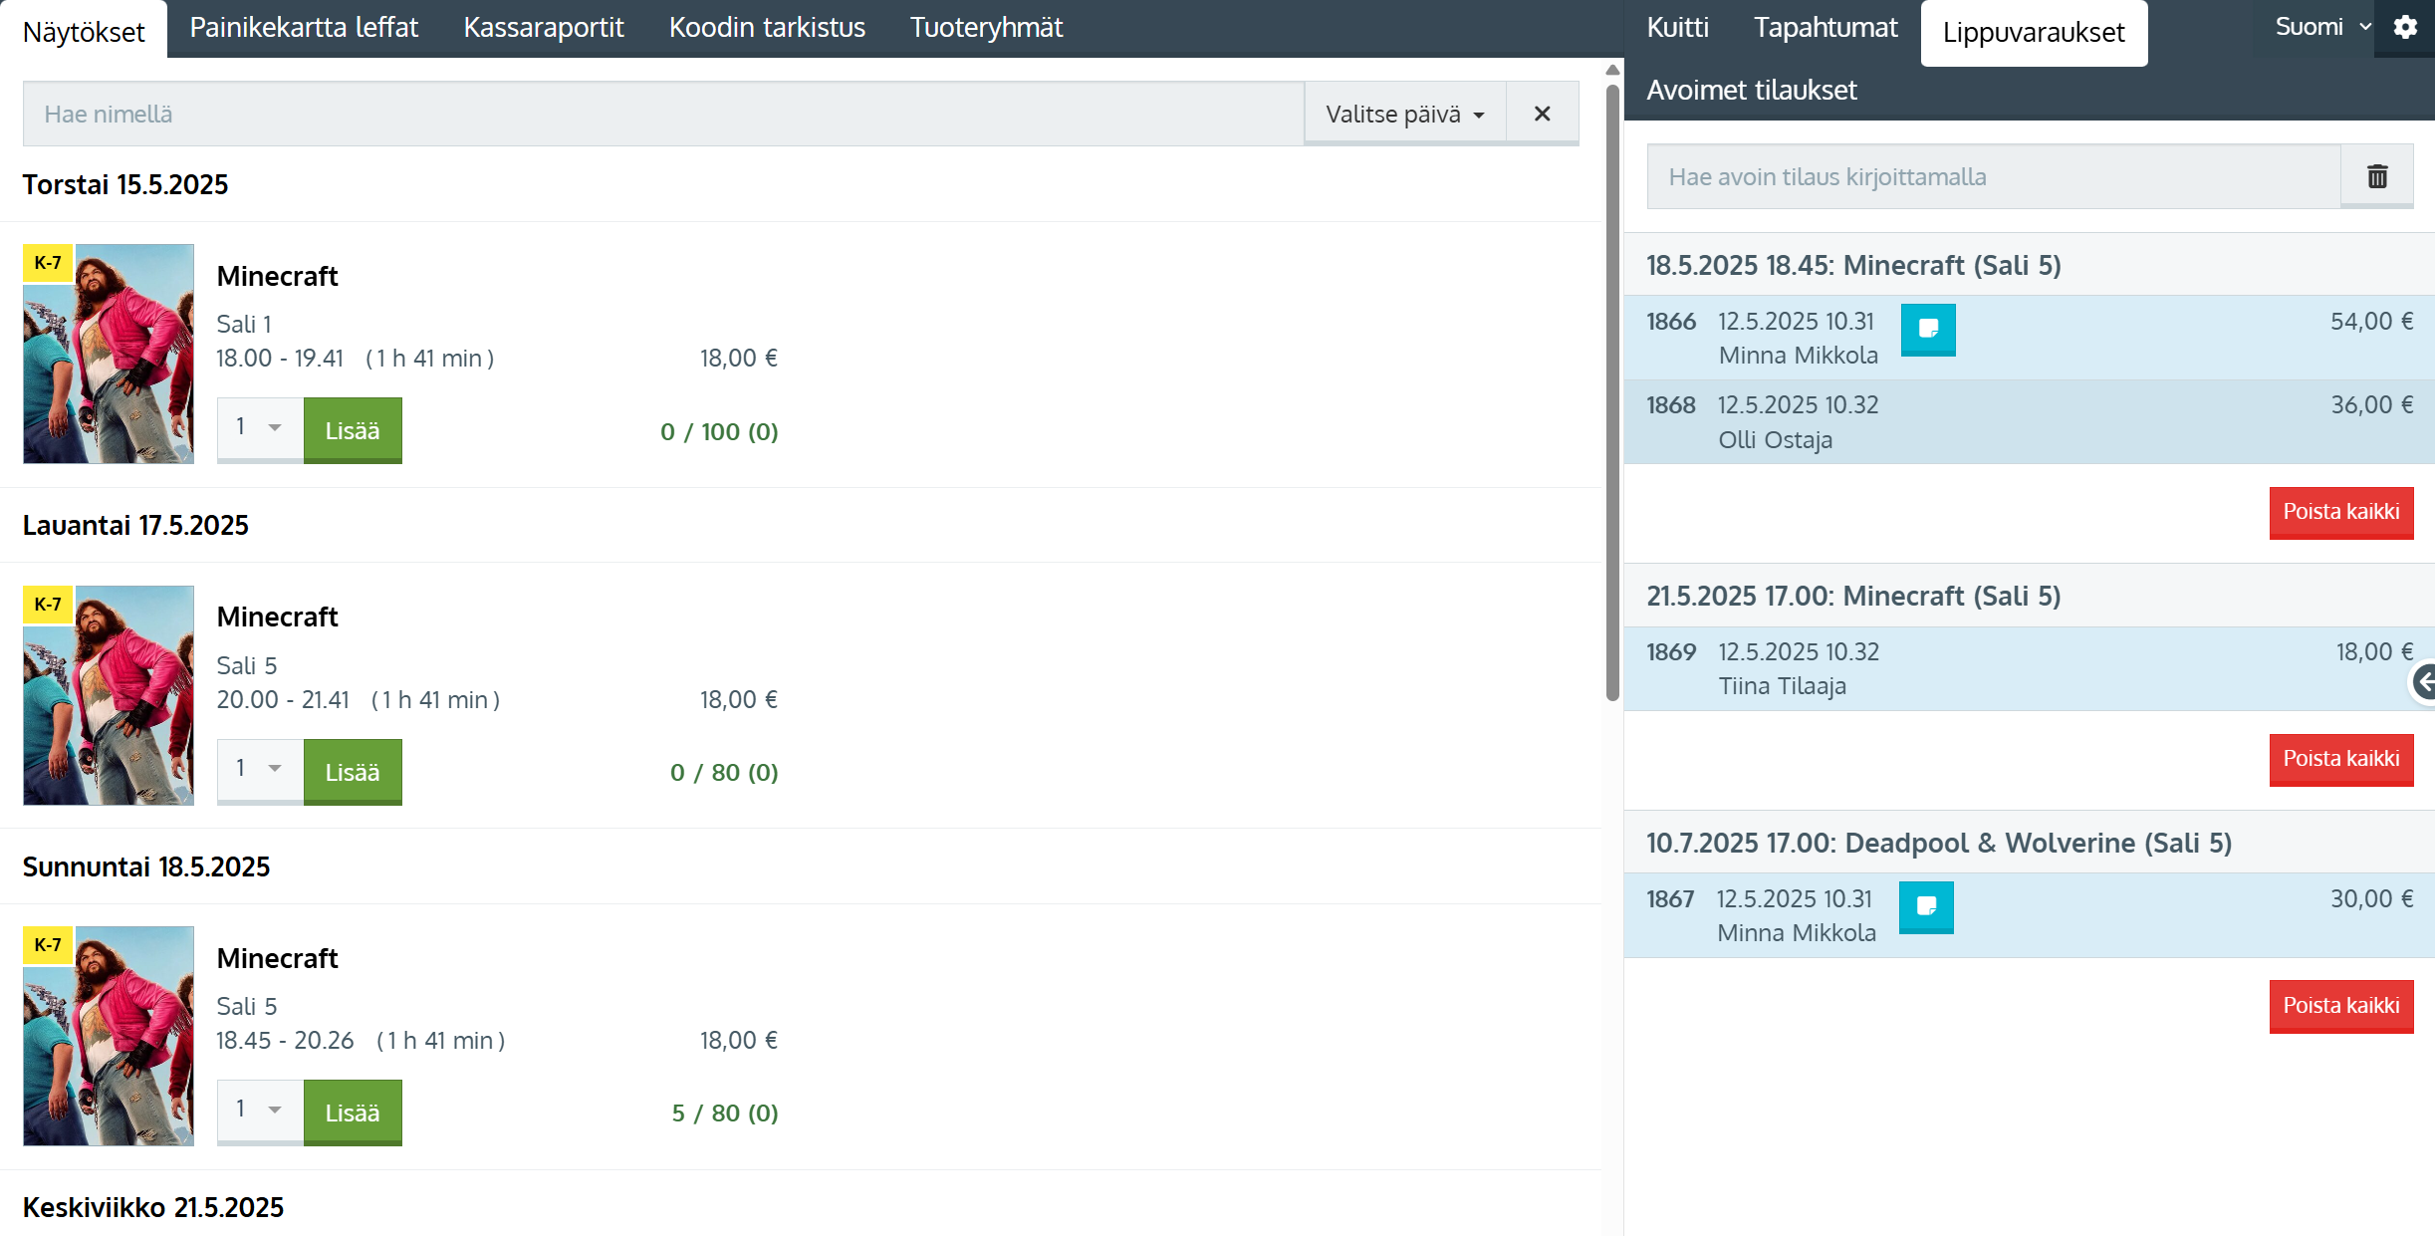2435x1236 pixels.
Task: Open Koodin tarkistus tab
Action: pos(767,28)
